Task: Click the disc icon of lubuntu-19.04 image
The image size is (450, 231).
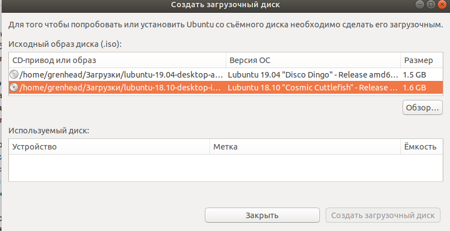Action: (x=14, y=74)
